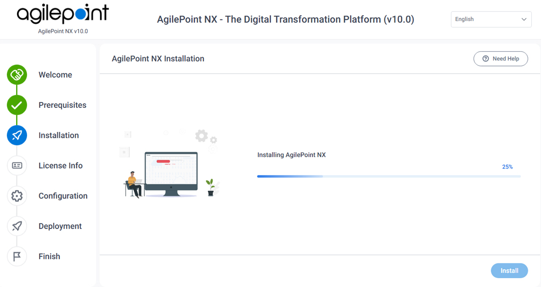Viewport: 541px width, 287px height.
Task: Click the installation progress bar
Action: click(x=389, y=176)
